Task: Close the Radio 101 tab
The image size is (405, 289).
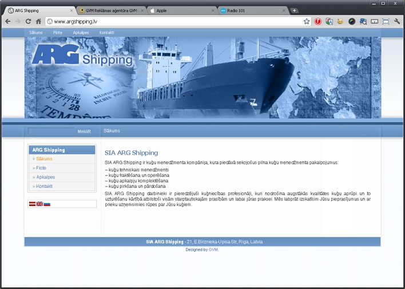Action: coord(284,11)
